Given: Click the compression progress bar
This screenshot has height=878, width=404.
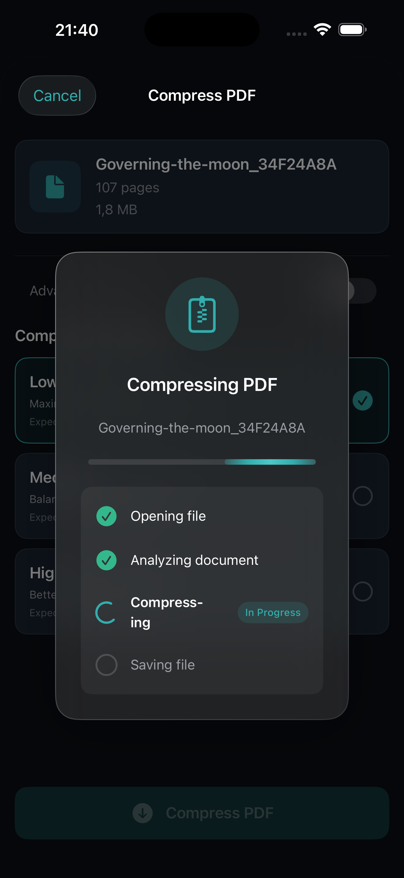Looking at the screenshot, I should click(x=202, y=462).
